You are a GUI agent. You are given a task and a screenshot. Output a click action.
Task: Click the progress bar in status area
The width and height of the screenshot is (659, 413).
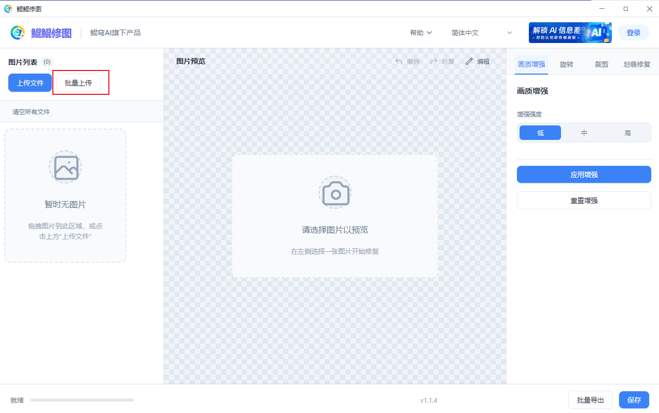coord(81,400)
